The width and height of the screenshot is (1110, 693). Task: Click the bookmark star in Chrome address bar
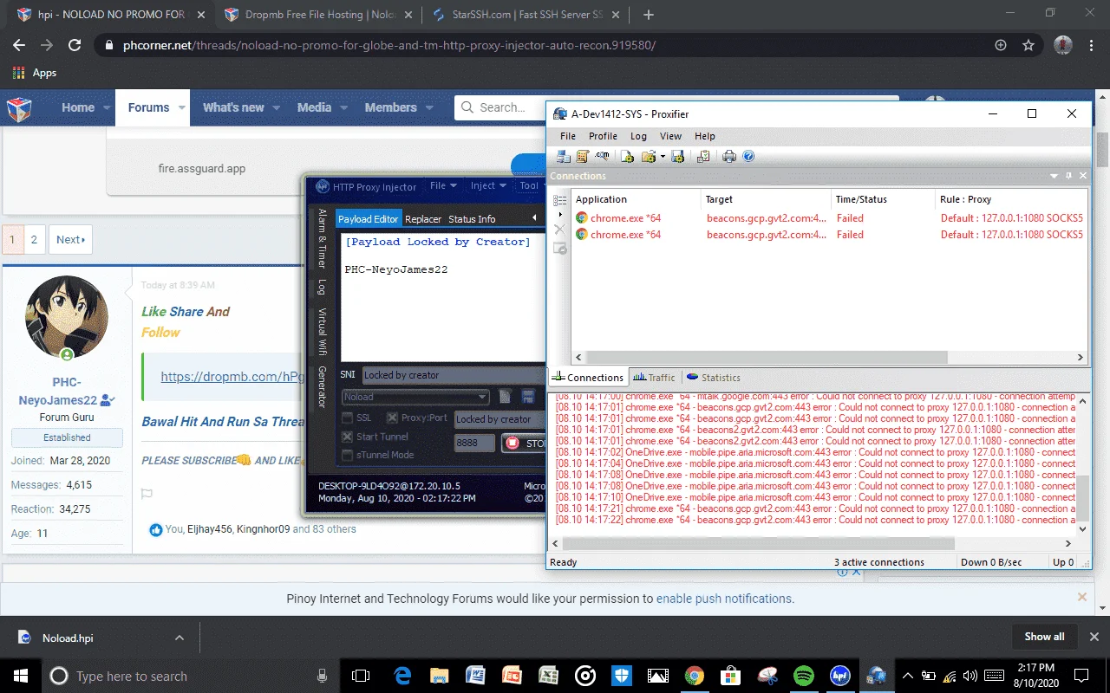(1028, 45)
